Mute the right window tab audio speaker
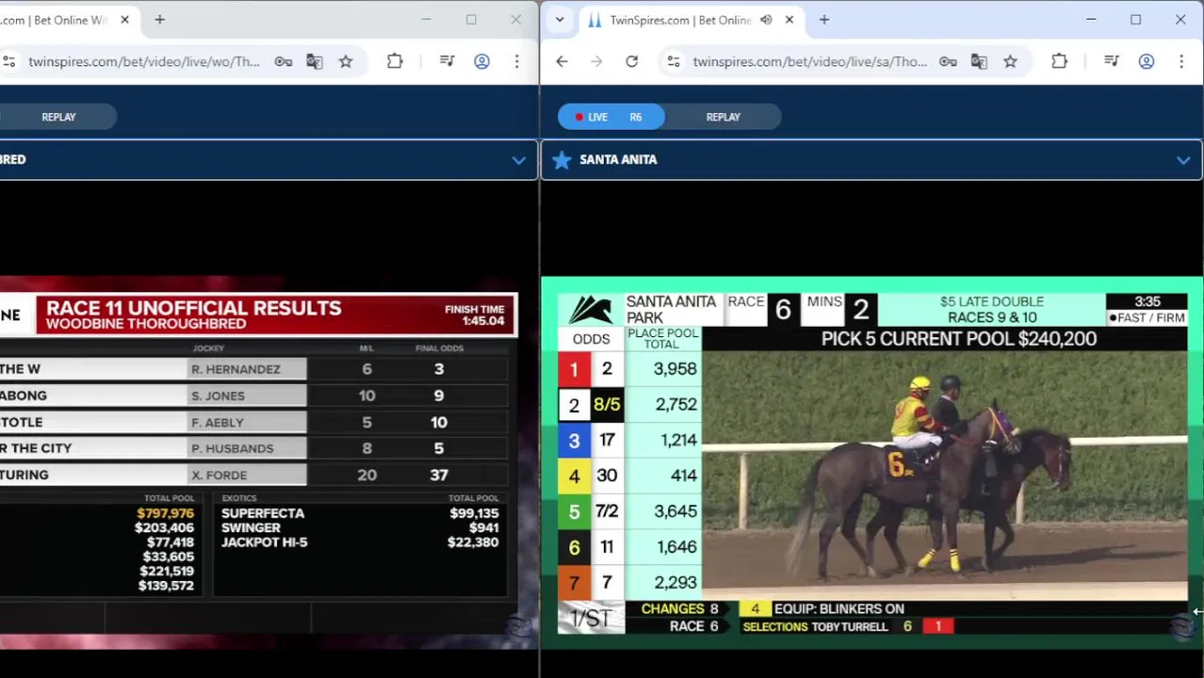 pyautogui.click(x=766, y=20)
